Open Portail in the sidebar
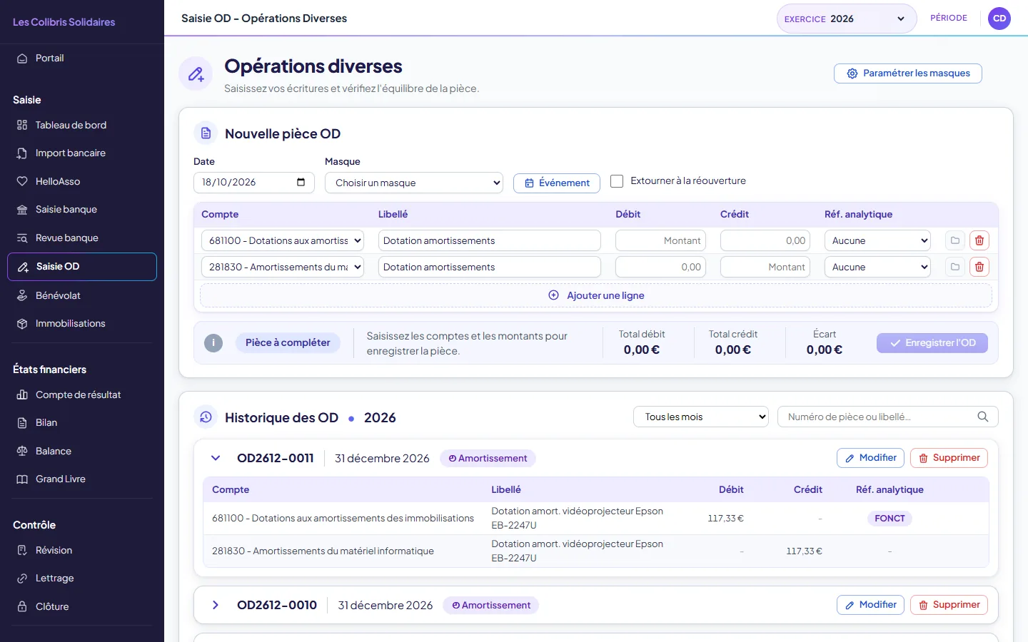This screenshot has width=1028, height=642. click(x=82, y=58)
